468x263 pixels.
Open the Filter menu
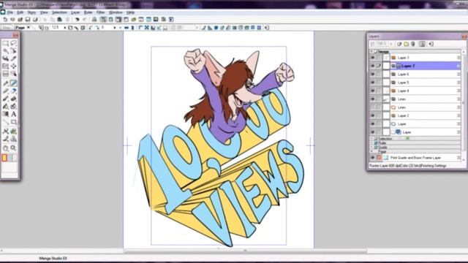coord(101,12)
